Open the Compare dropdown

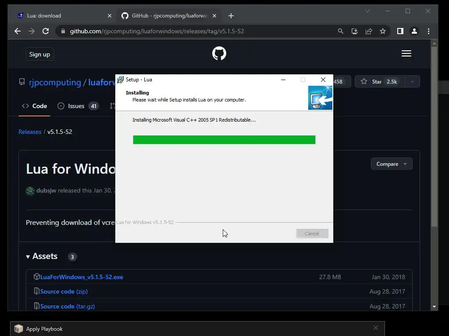392,164
